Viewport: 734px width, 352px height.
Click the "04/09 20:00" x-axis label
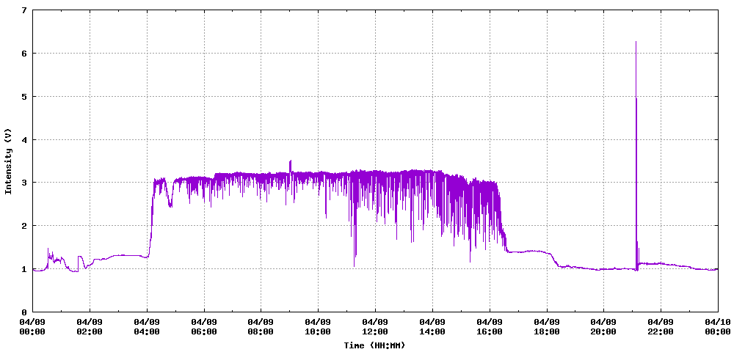point(604,327)
